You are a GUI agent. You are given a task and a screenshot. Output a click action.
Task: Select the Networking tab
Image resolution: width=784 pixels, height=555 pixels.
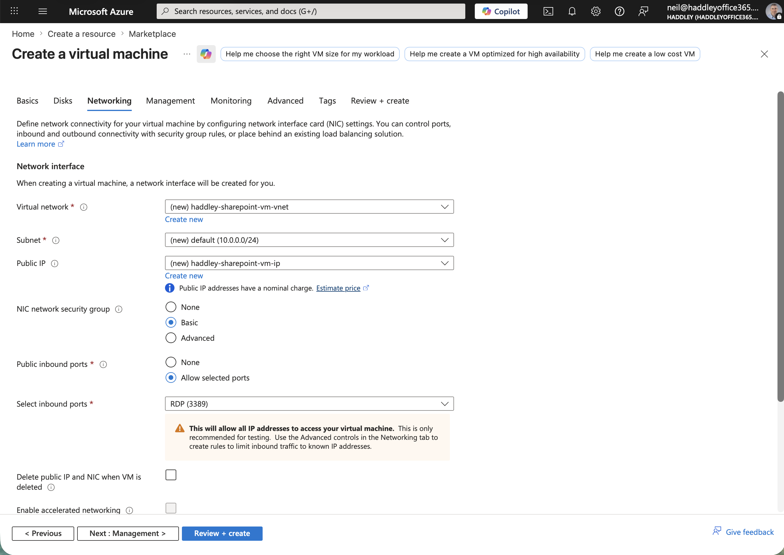109,101
